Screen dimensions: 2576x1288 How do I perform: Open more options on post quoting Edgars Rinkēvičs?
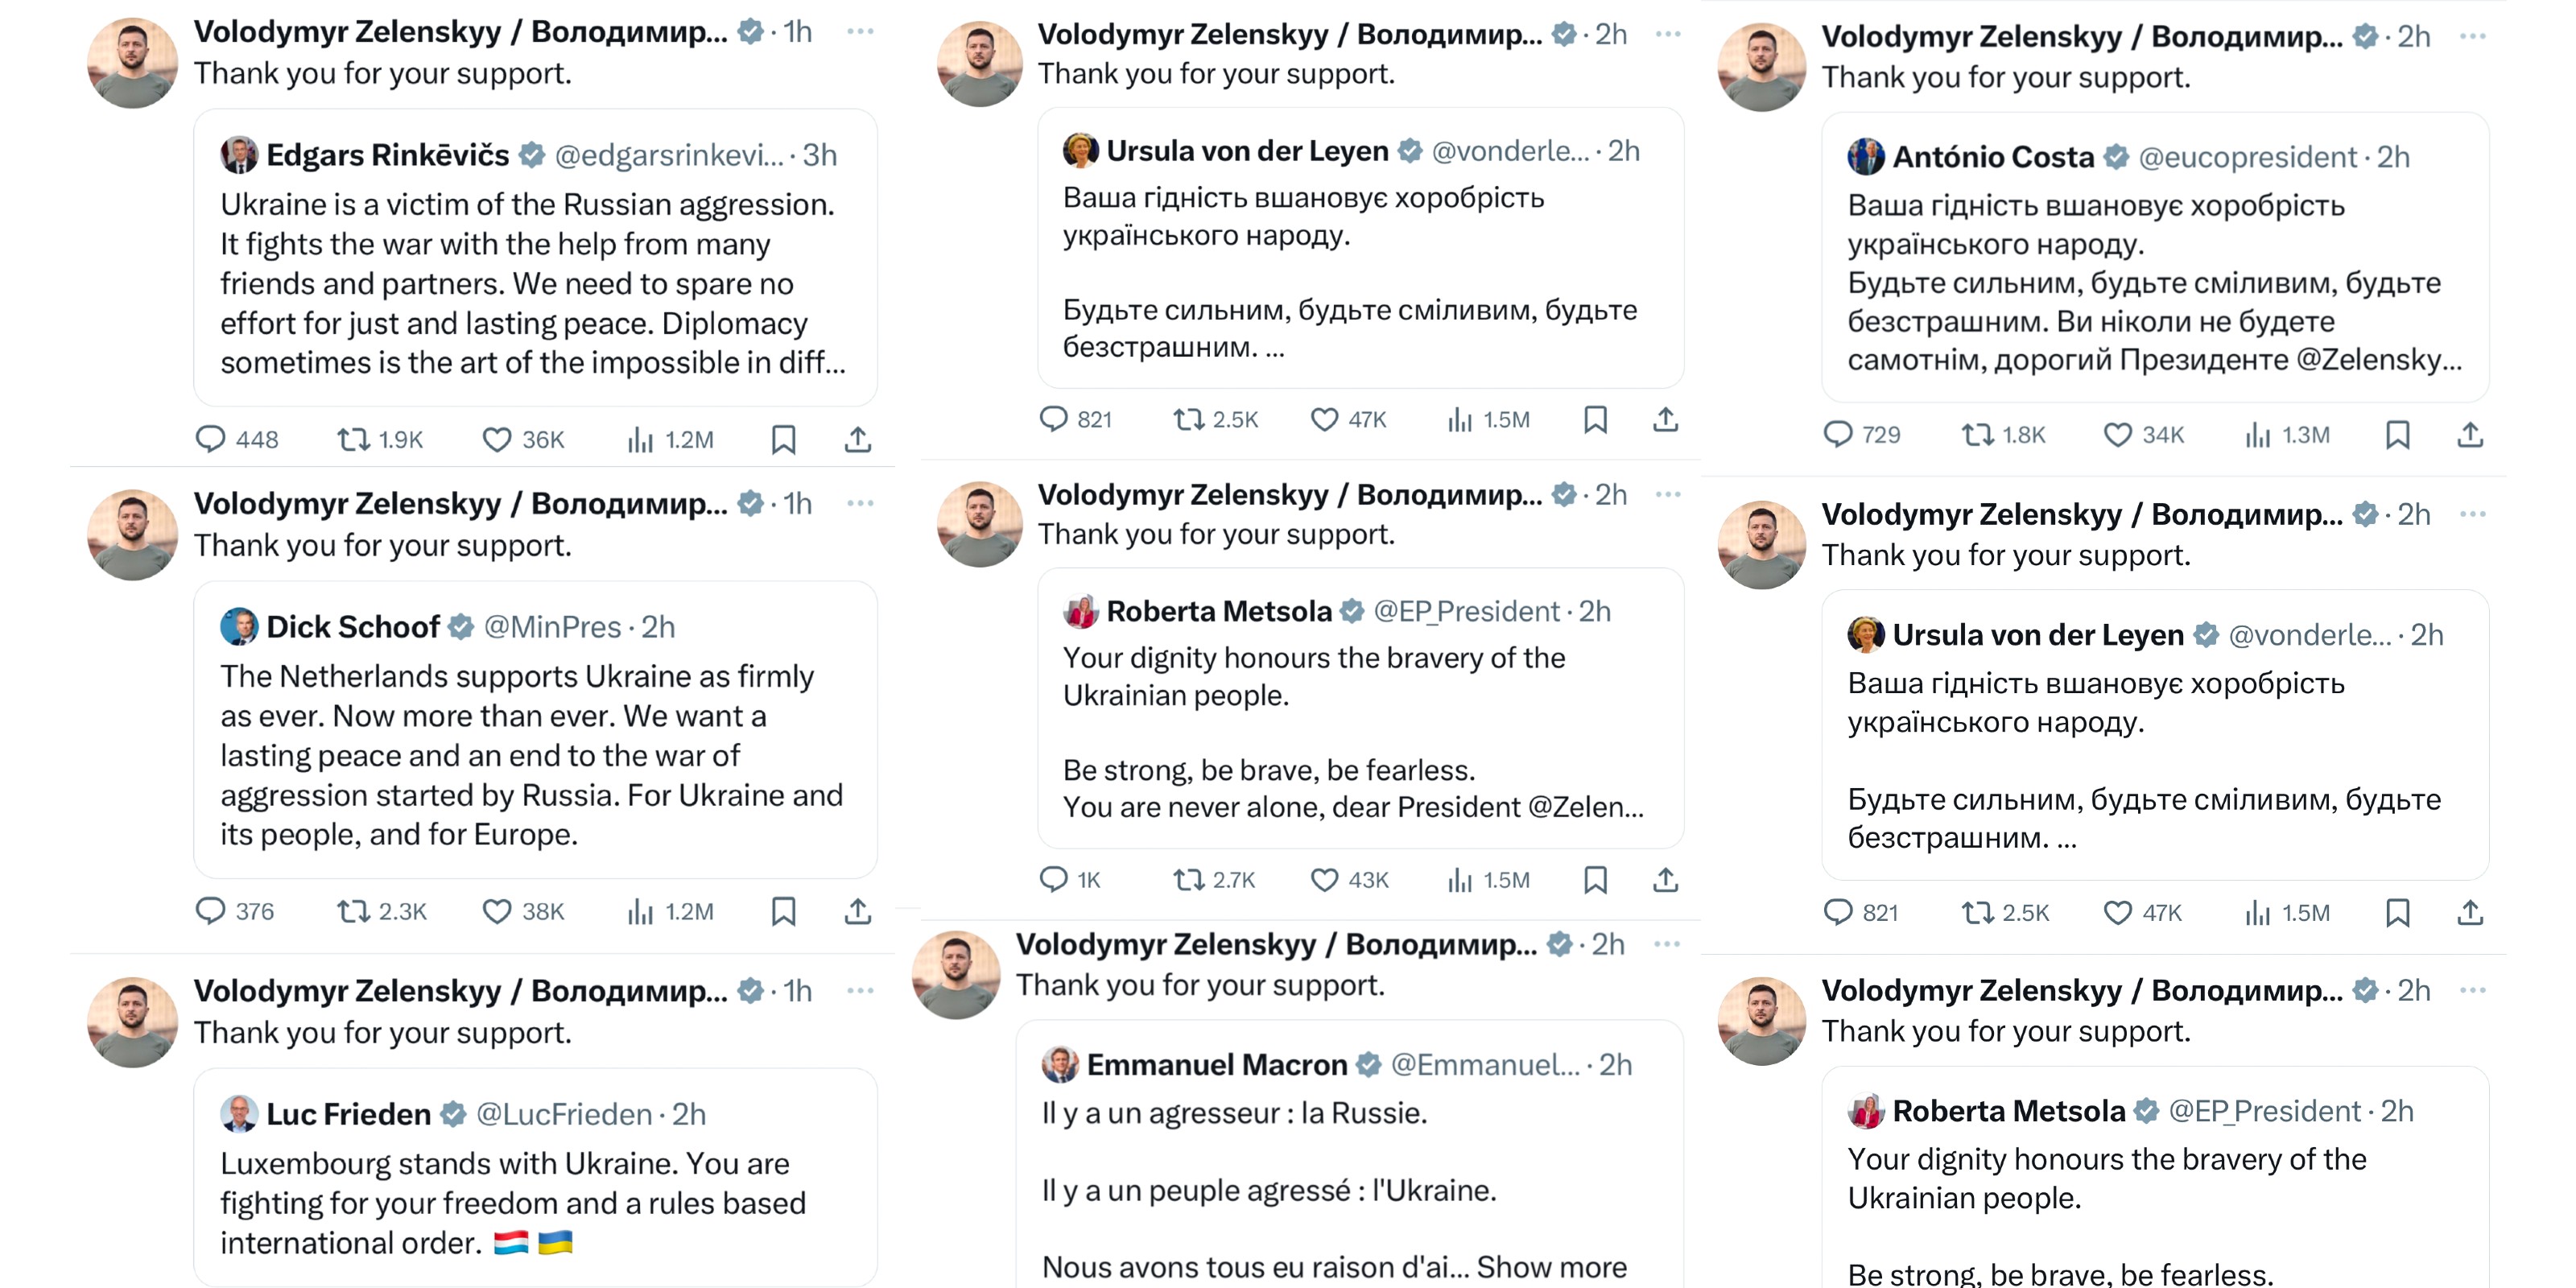860,31
